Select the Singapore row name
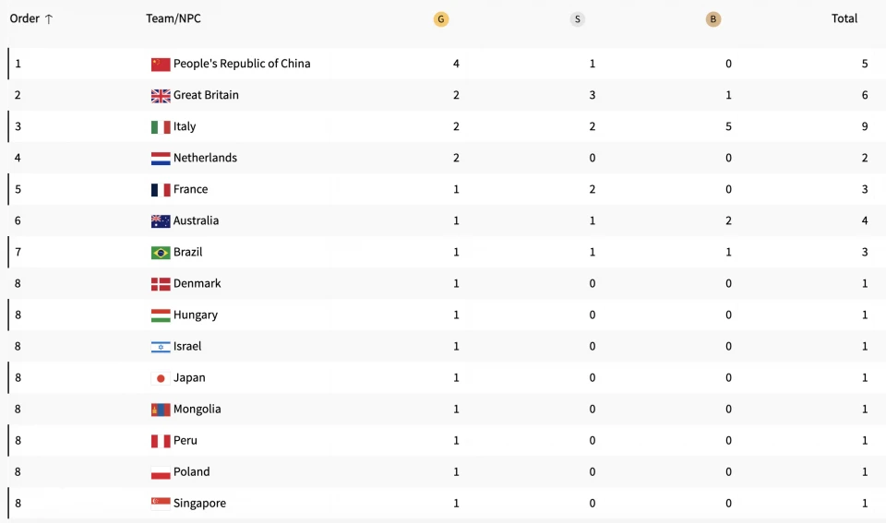 [x=199, y=503]
